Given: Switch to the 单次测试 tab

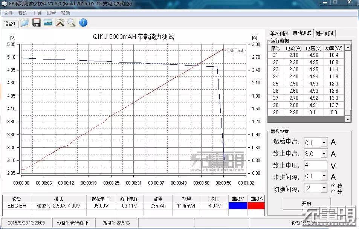Looking at the screenshot, I should click(279, 34).
